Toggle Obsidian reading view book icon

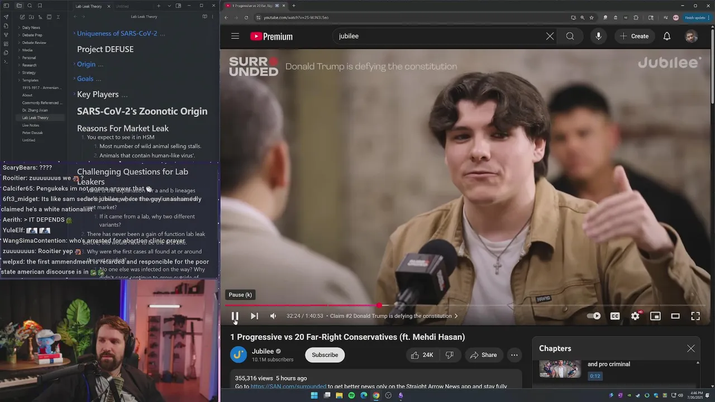click(204, 17)
